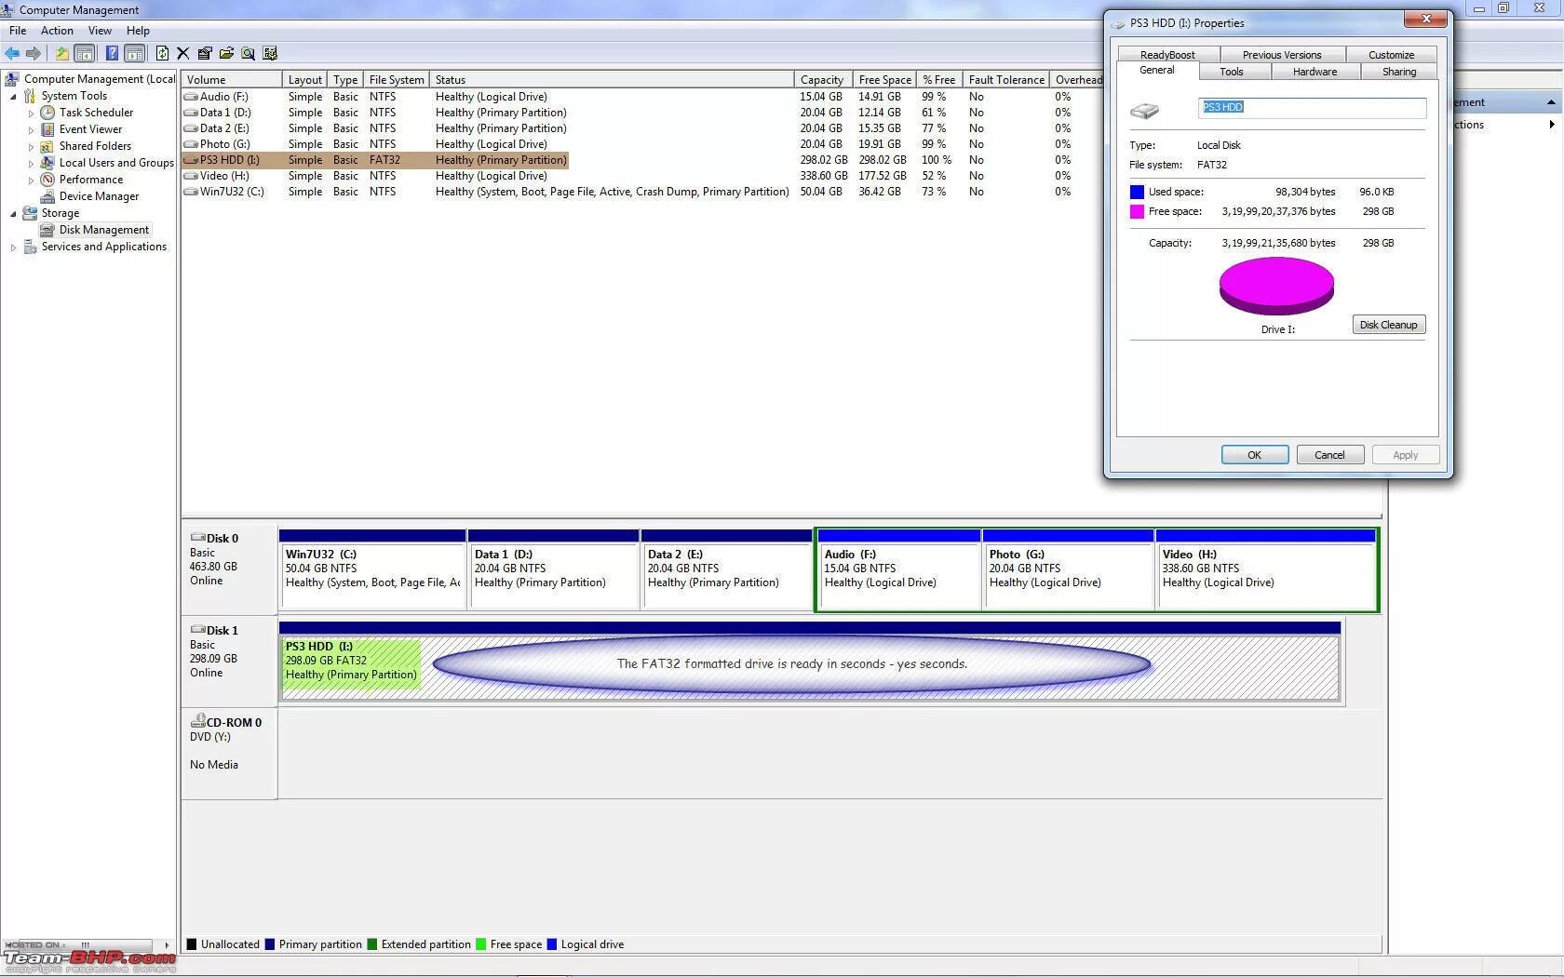Sort the volume list by Capacity column
This screenshot has width=1564, height=977.
(823, 80)
